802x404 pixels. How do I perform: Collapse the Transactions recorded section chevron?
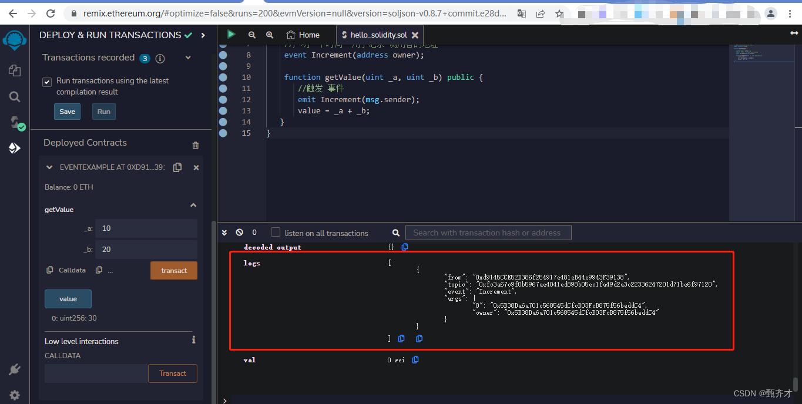(x=188, y=58)
